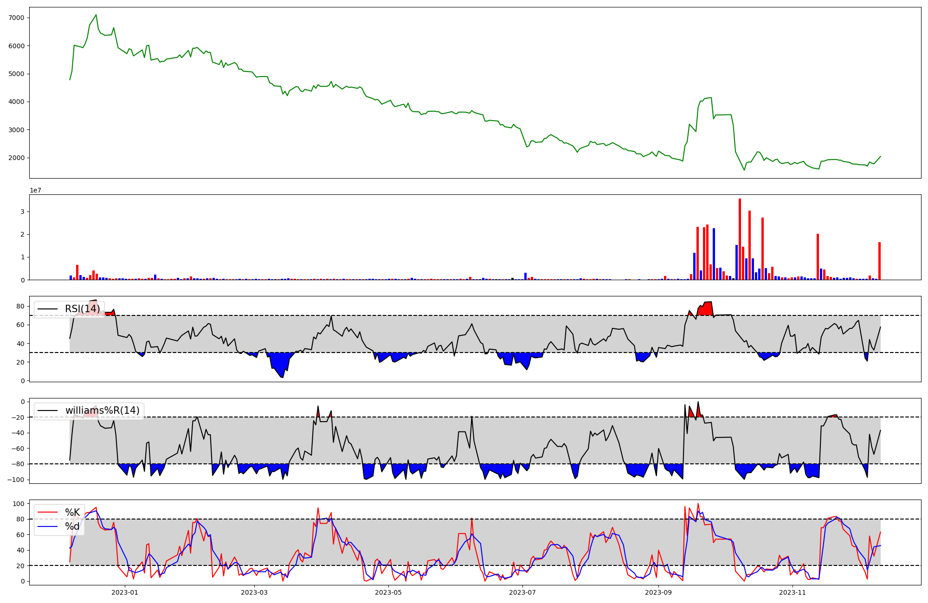Click the blue %d legend line swatch
Viewport: 928px width, 603px height.
coord(48,526)
